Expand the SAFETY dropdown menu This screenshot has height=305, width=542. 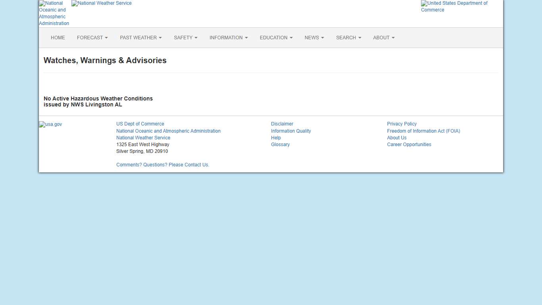click(185, 38)
